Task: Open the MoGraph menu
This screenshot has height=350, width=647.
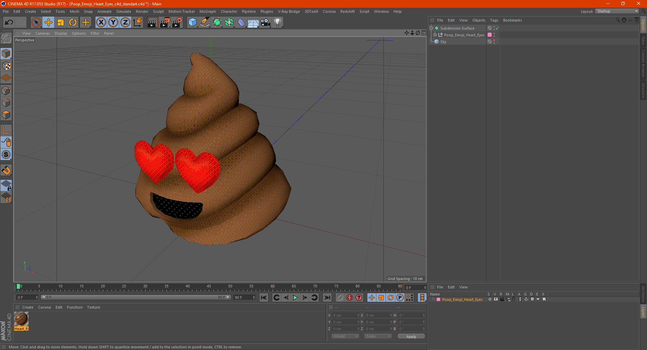Action: point(208,11)
